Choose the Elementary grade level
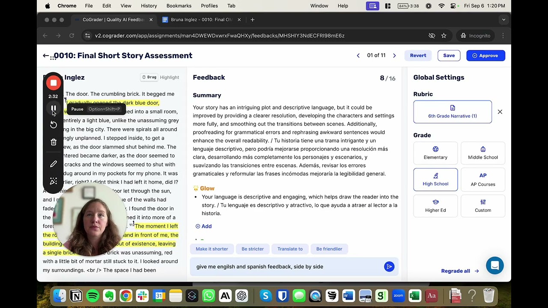 coord(435,153)
